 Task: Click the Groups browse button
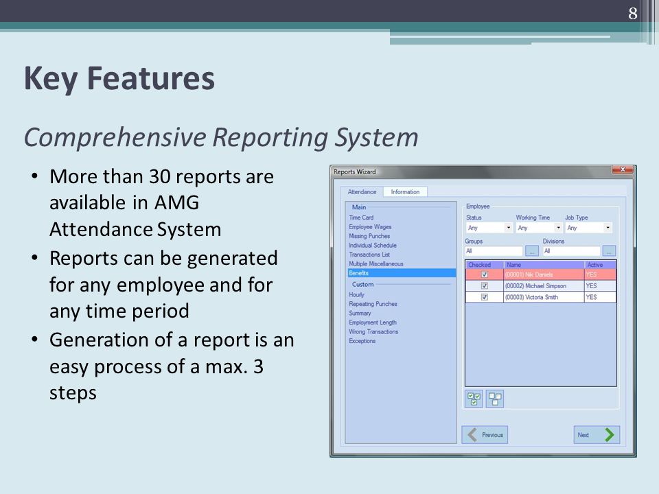531,251
